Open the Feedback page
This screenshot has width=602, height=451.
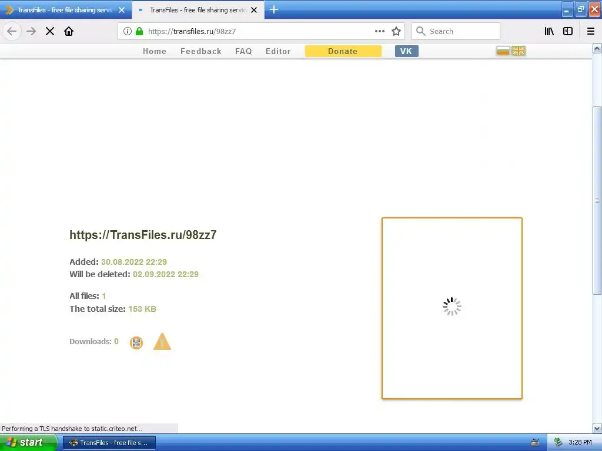click(201, 52)
